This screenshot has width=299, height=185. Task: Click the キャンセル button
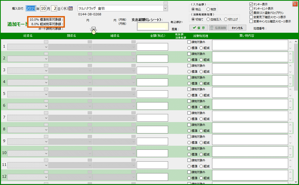[x=236, y=28]
